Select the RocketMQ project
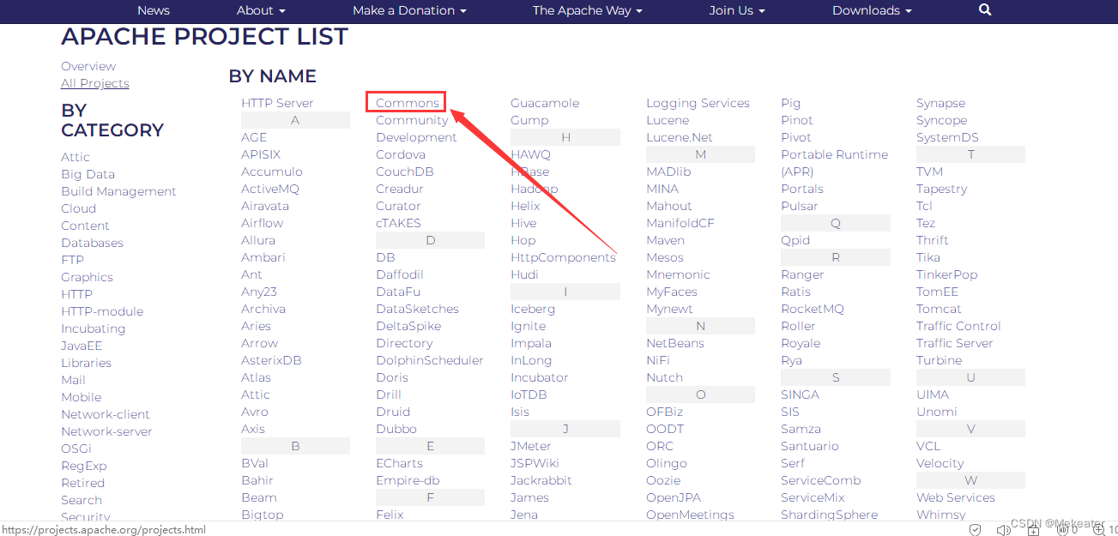Image resolution: width=1118 pixels, height=536 pixels. 813,309
